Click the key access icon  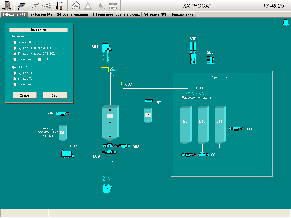47,6
